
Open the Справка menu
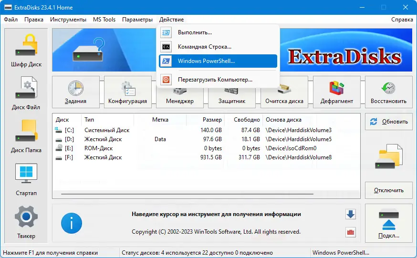(402, 20)
